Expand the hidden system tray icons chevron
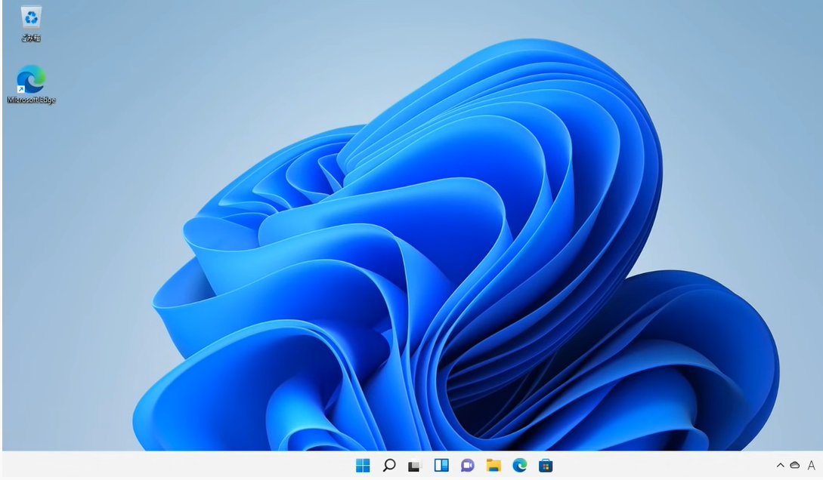The width and height of the screenshot is (823, 480). coord(780,466)
